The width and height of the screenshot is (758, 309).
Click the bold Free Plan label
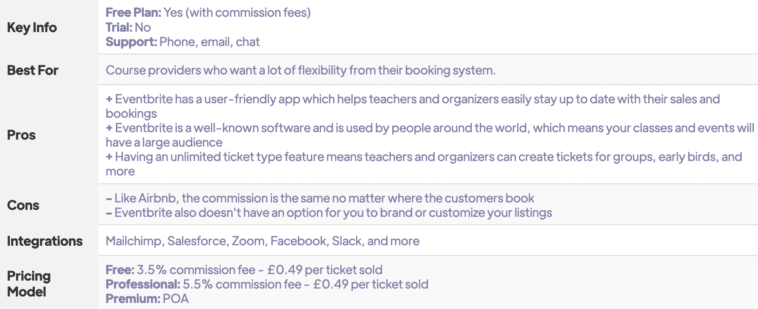coord(133,13)
